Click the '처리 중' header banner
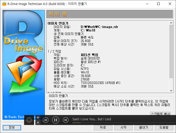Image resolution: width=176 pixels, height=133 pixels. point(110,14)
